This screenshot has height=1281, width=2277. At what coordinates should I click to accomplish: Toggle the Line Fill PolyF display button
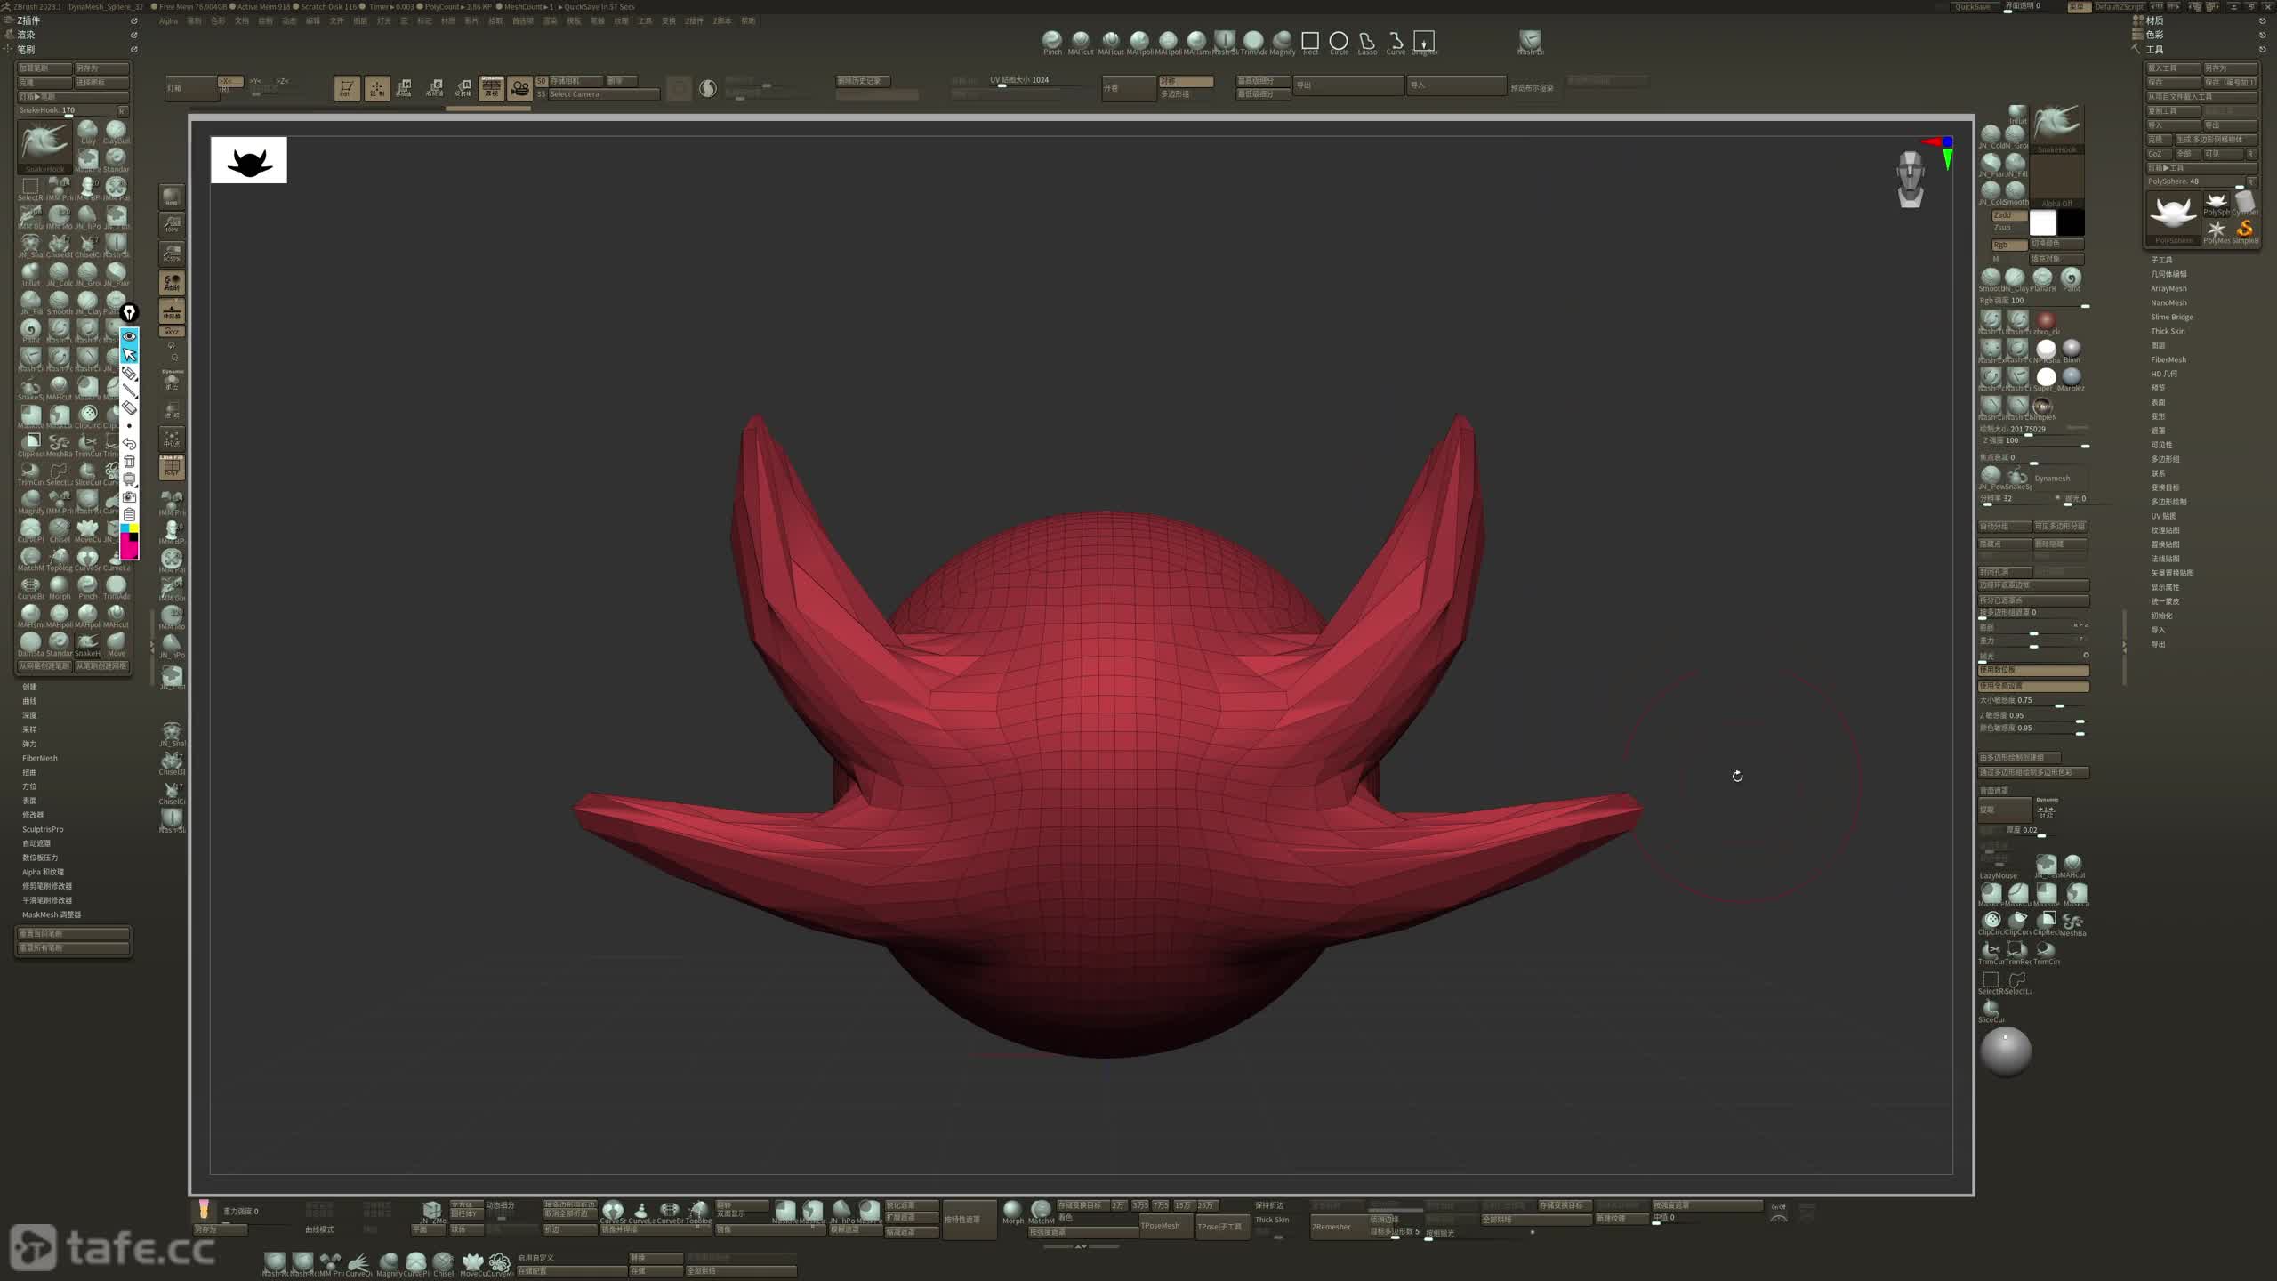tap(172, 466)
